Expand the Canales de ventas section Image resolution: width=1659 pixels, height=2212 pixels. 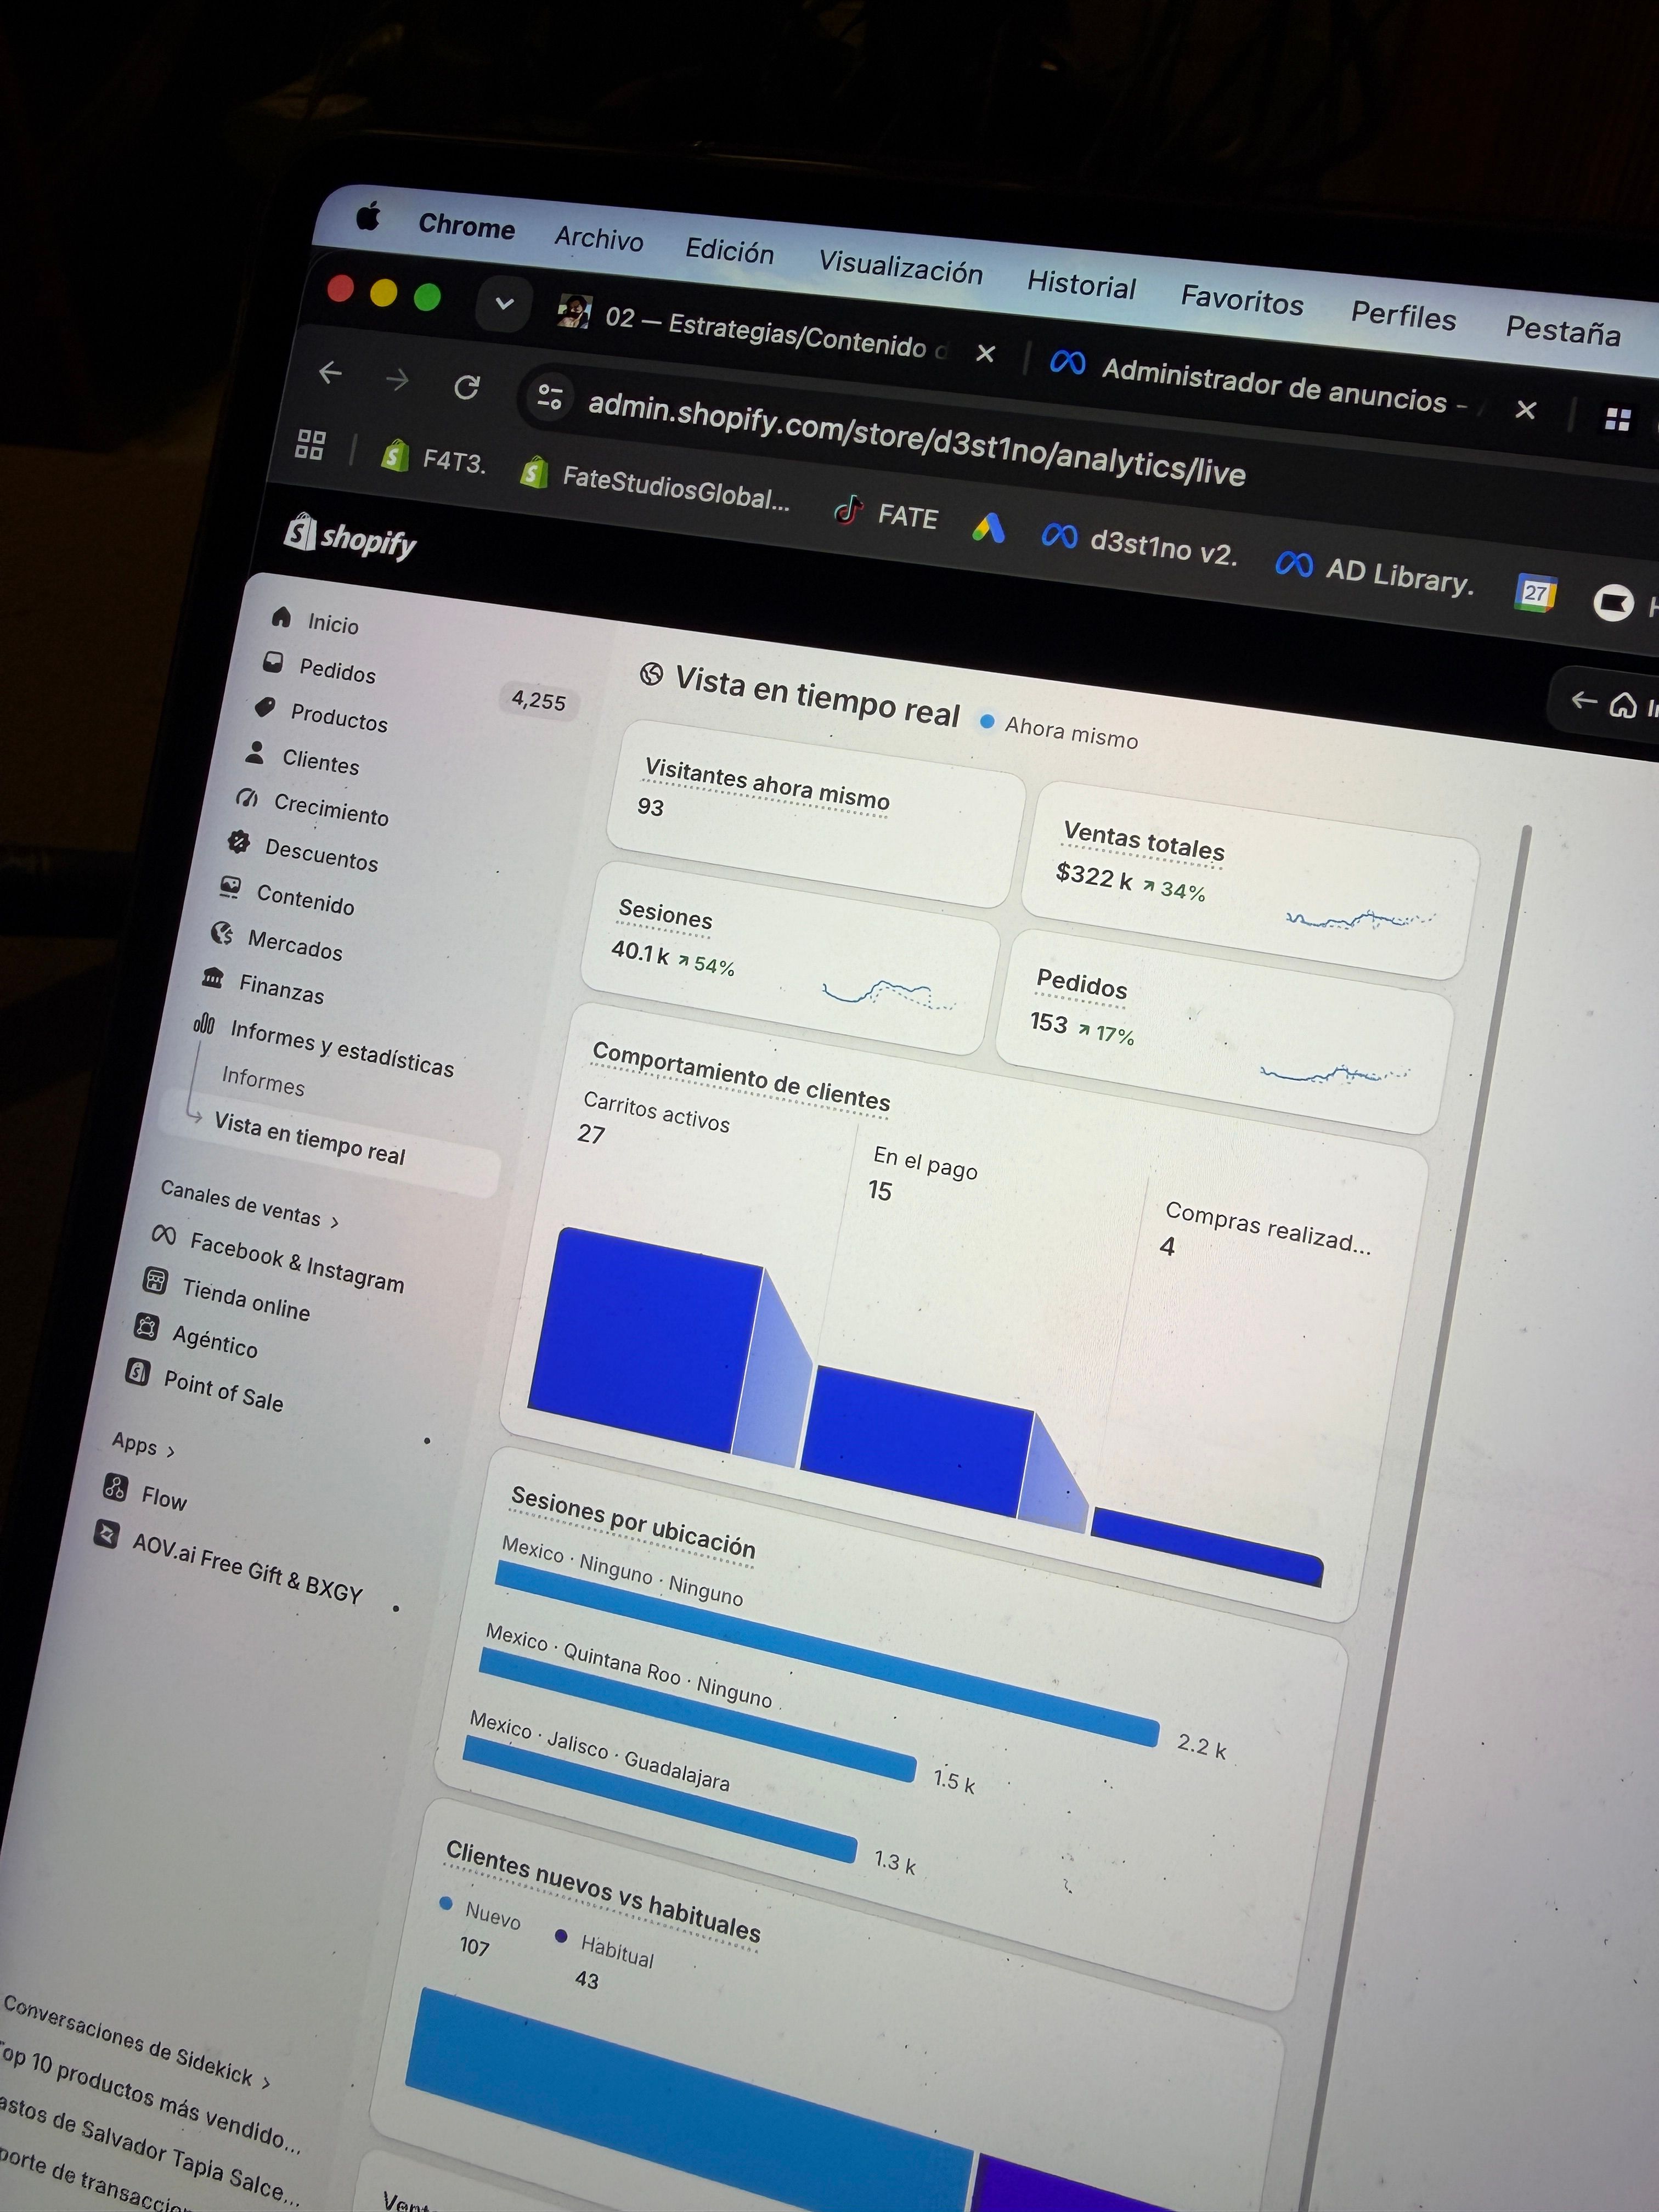tap(250, 1204)
